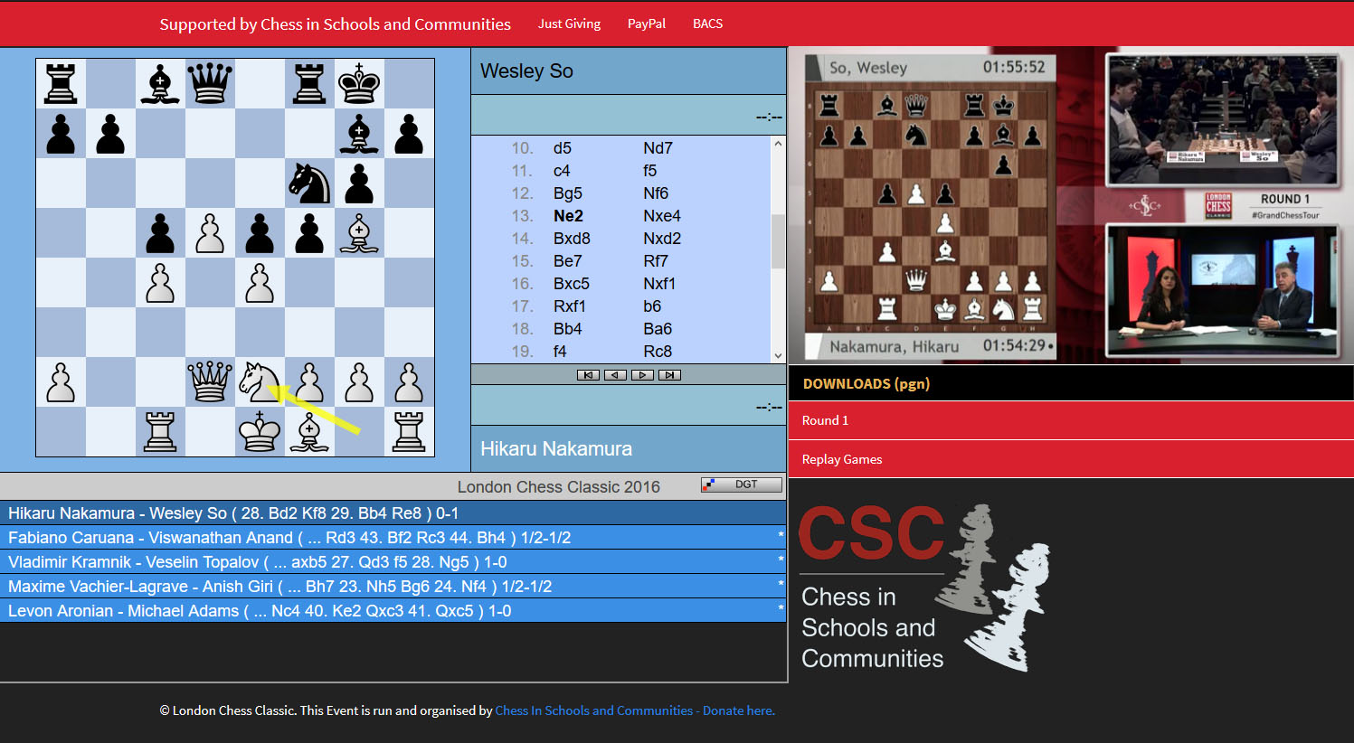This screenshot has height=743, width=1354.
Task: Click the move list scrollbar thumb
Action: click(x=778, y=241)
